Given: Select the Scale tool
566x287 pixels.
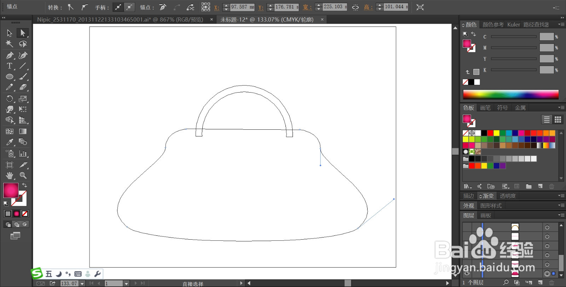Looking at the screenshot, I should pyautogui.click(x=23, y=99).
